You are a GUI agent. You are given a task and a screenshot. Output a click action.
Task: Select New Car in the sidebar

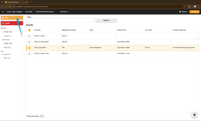click(x=7, y=58)
